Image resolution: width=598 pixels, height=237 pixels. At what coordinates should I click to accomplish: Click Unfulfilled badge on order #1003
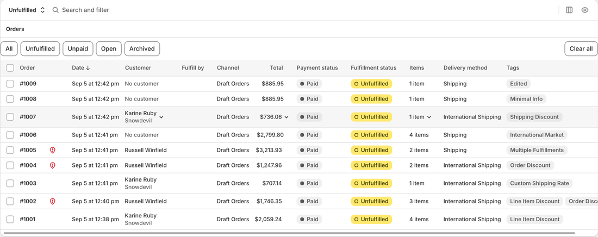point(371,183)
